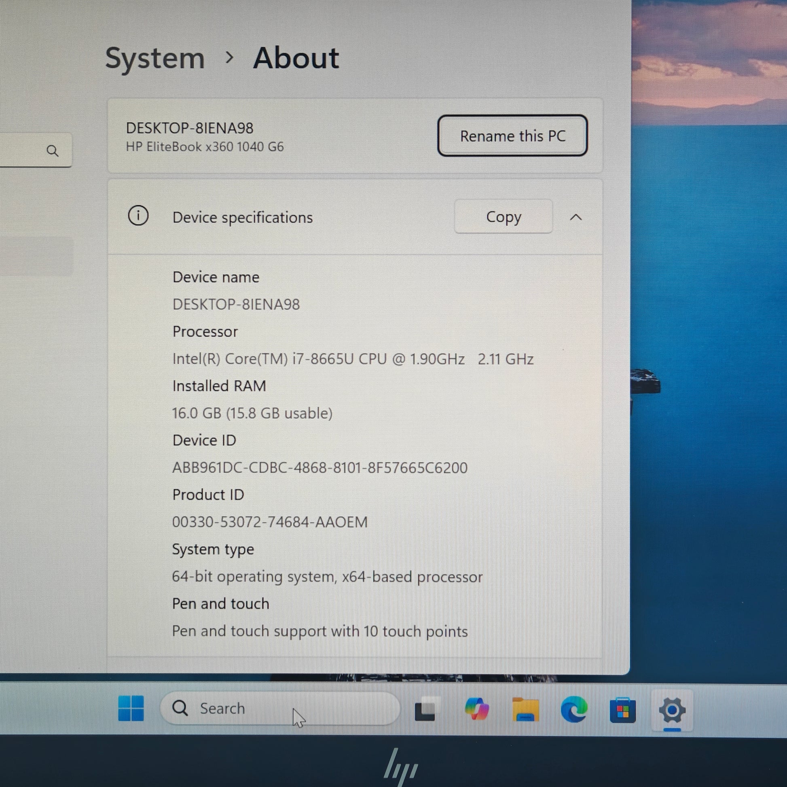
Task: Click the Device specifications header label
Action: [243, 218]
